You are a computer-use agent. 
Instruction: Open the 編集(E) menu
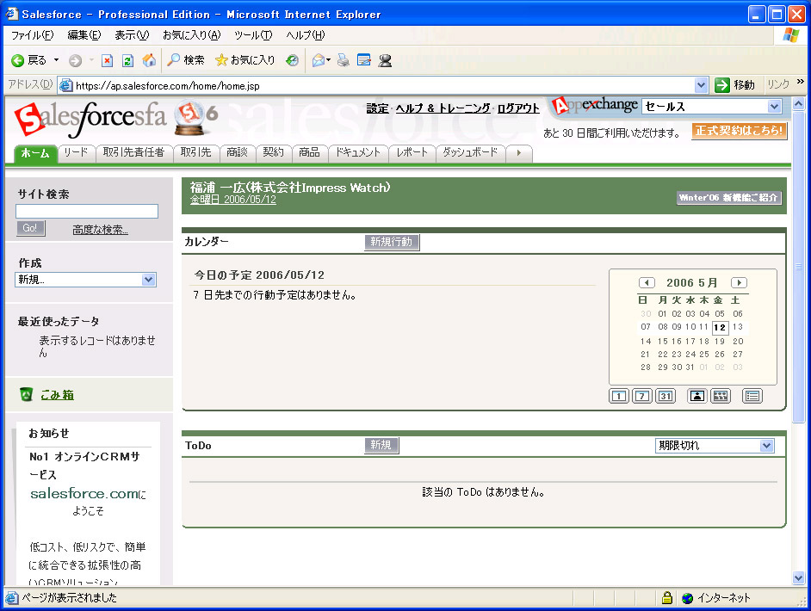pos(84,35)
